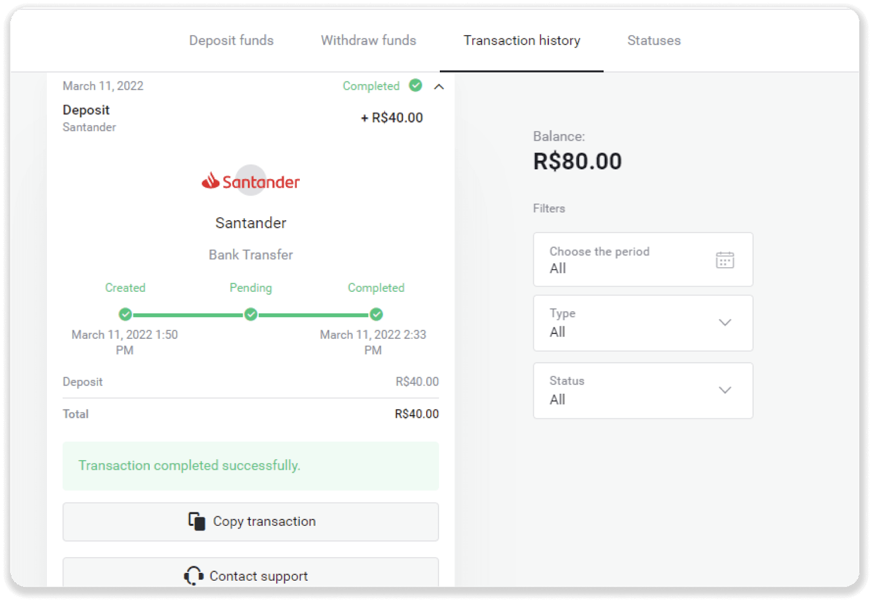The width and height of the screenshot is (872, 602).
Task: Toggle visibility of transaction details
Action: 439,86
